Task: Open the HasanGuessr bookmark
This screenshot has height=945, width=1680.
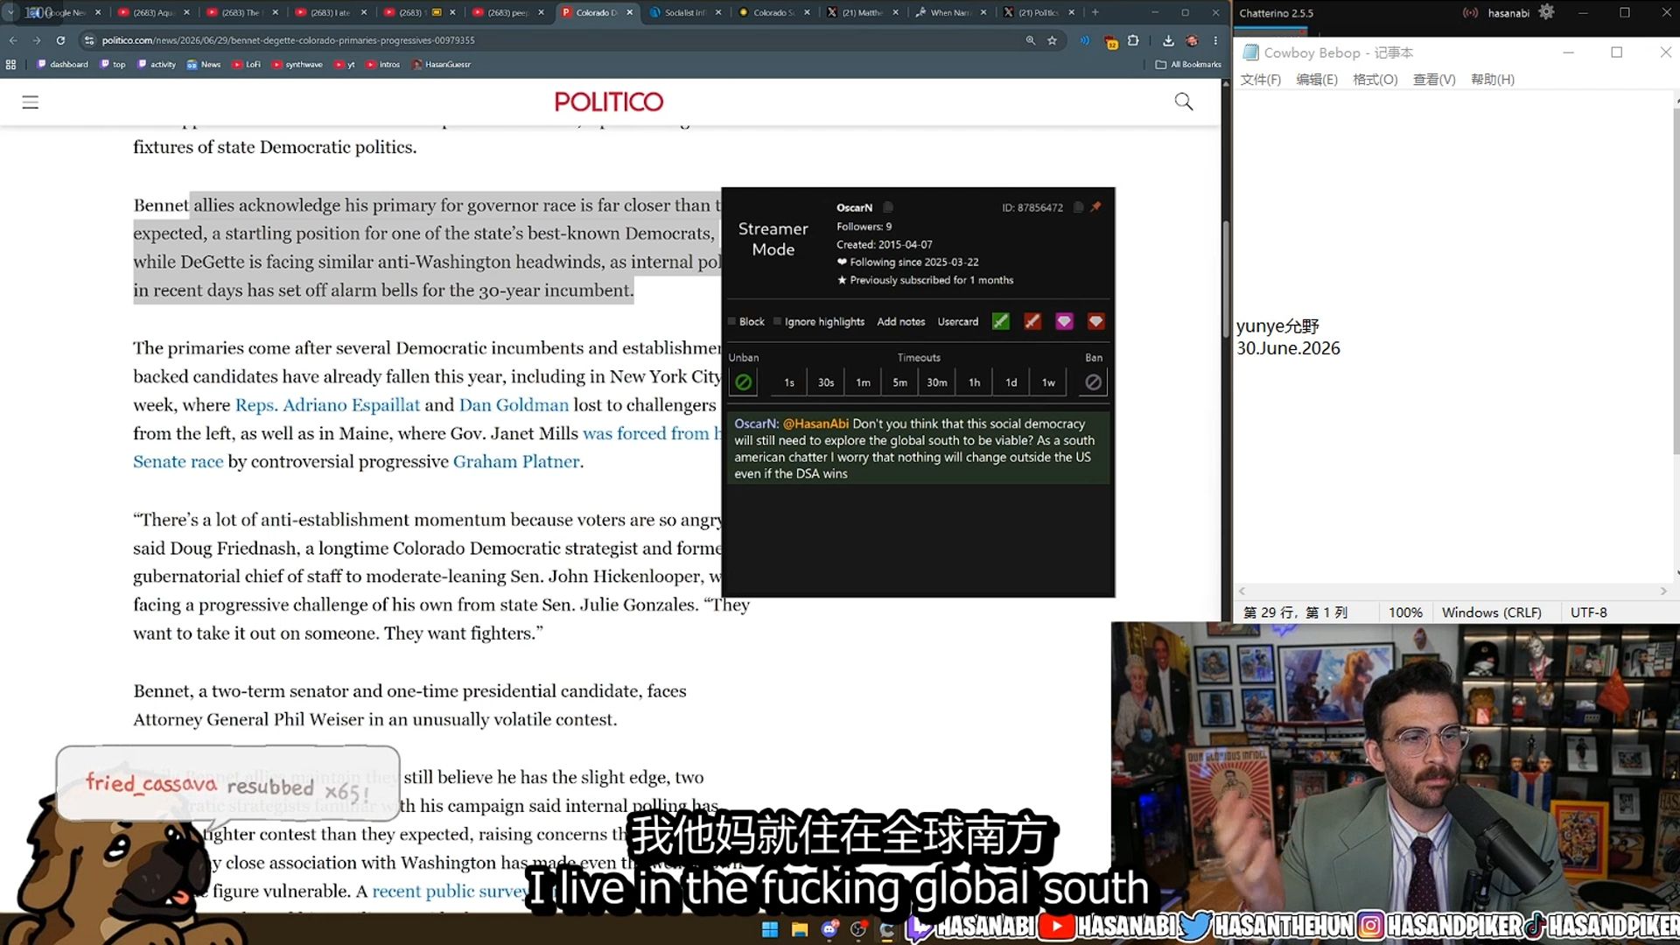Action: pos(442,65)
